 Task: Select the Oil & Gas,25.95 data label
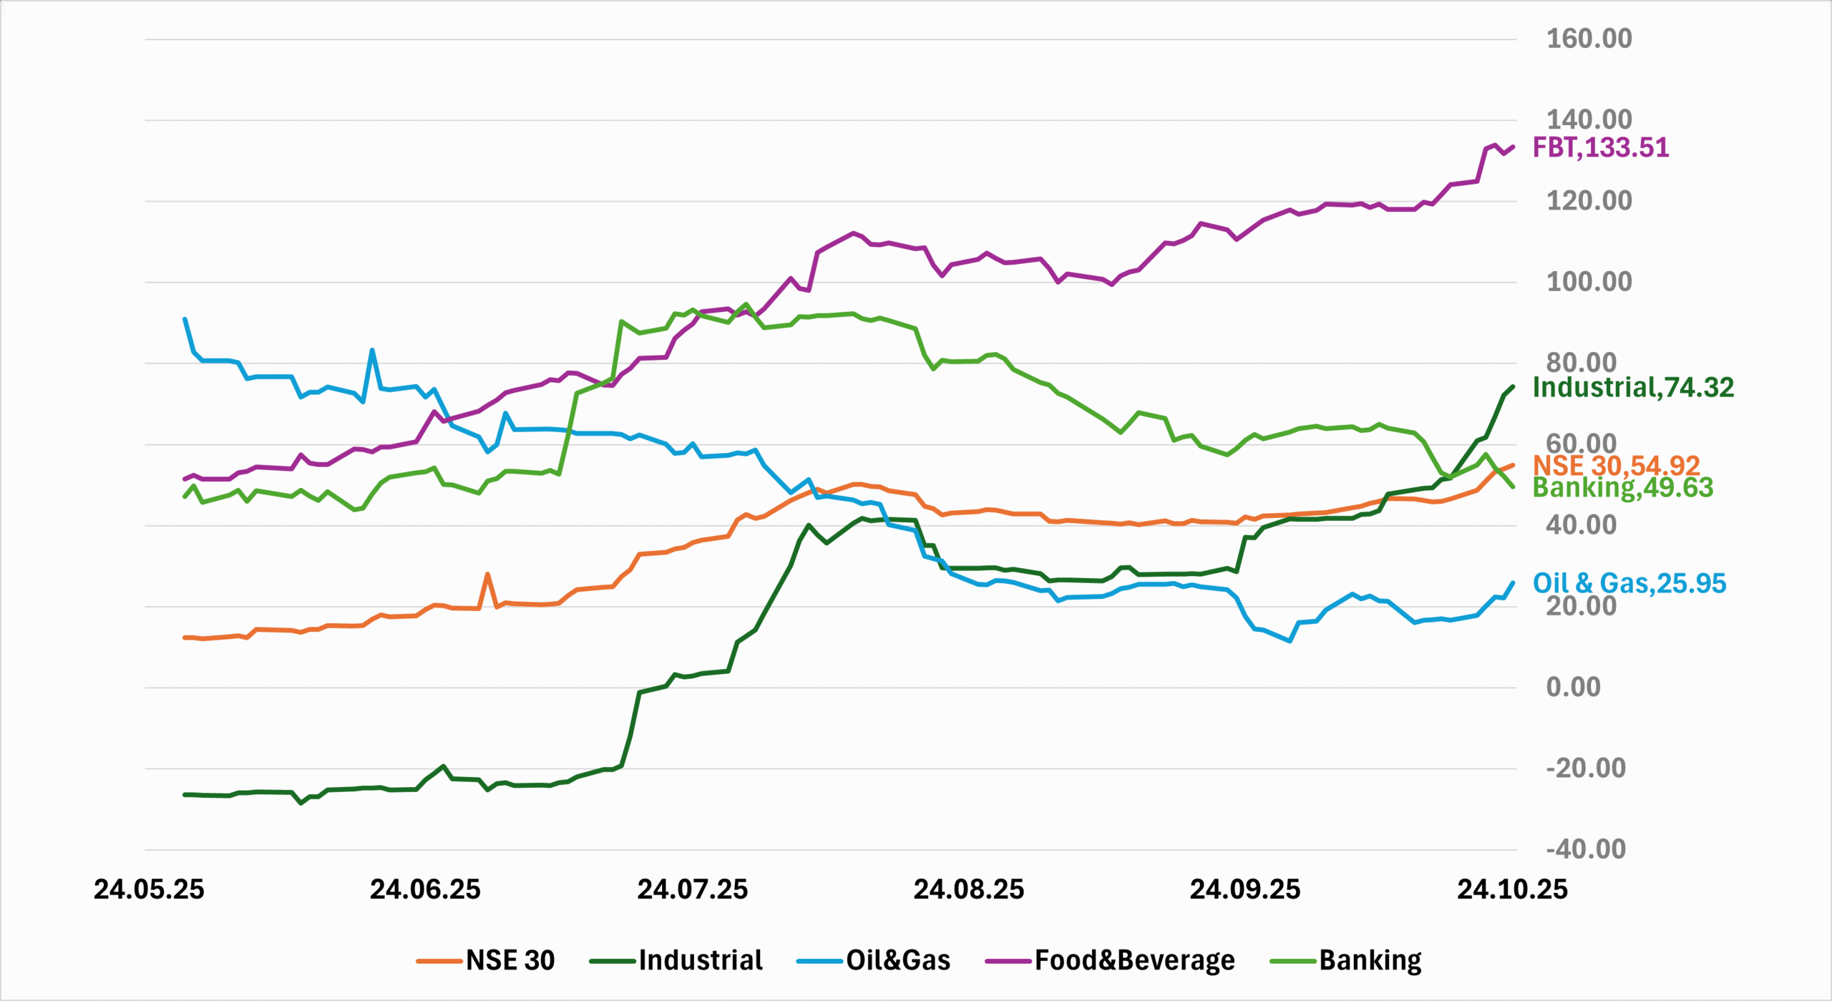click(1629, 583)
